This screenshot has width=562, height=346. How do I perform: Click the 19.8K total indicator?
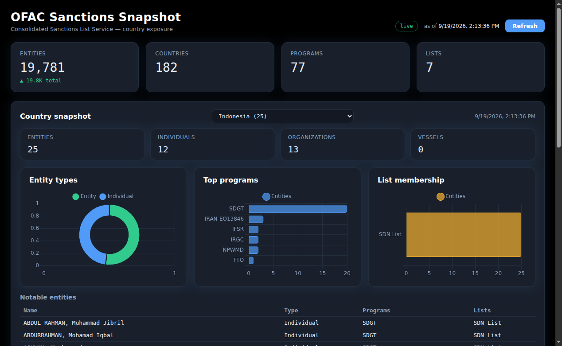(x=41, y=81)
